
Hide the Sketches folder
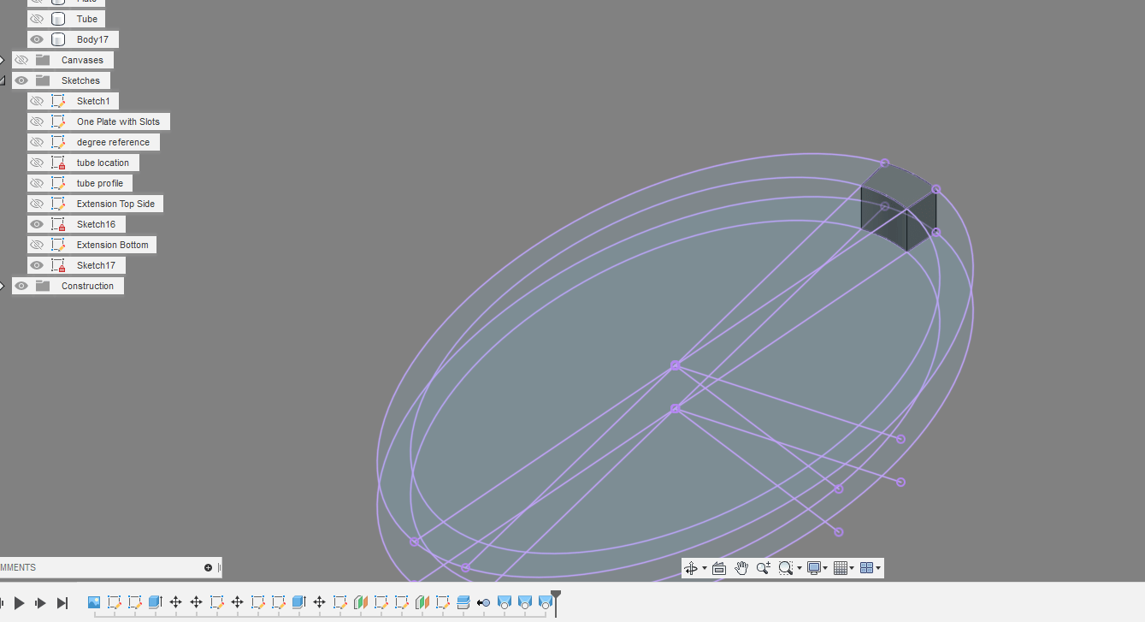21,80
